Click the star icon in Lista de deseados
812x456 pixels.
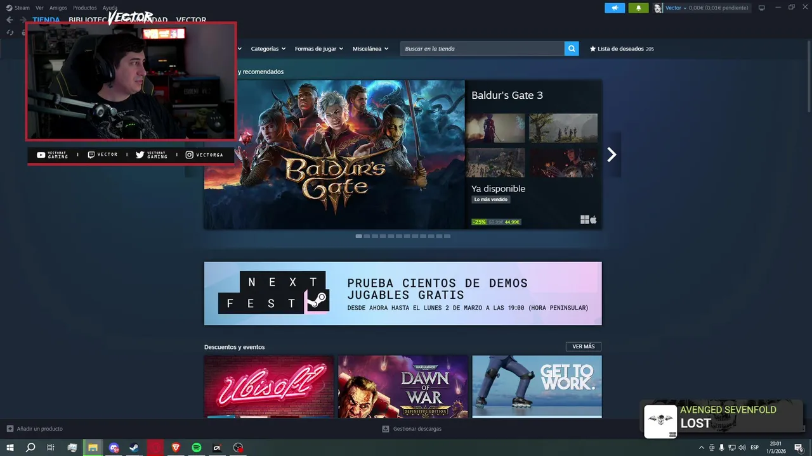pos(593,49)
